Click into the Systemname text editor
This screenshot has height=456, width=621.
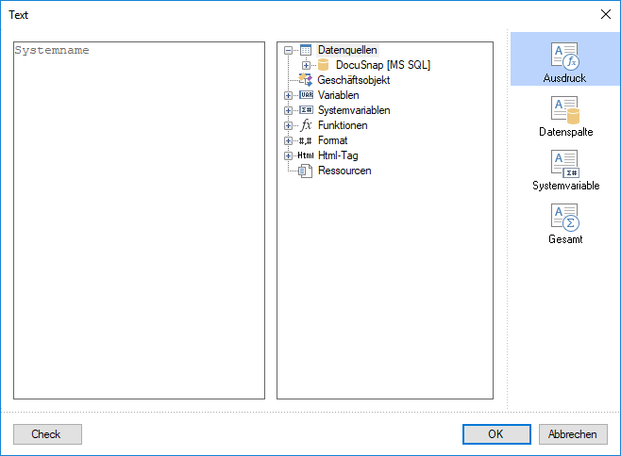pyautogui.click(x=139, y=220)
